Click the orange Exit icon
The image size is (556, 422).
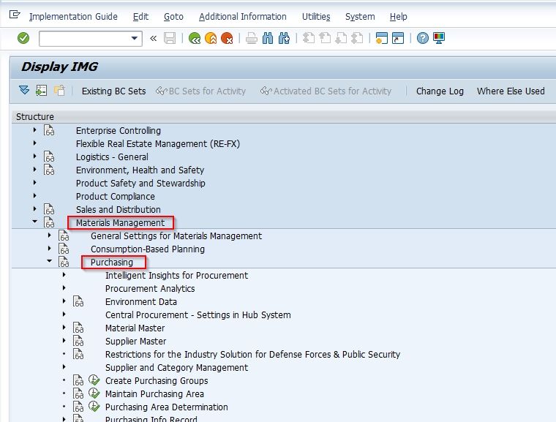click(x=211, y=38)
